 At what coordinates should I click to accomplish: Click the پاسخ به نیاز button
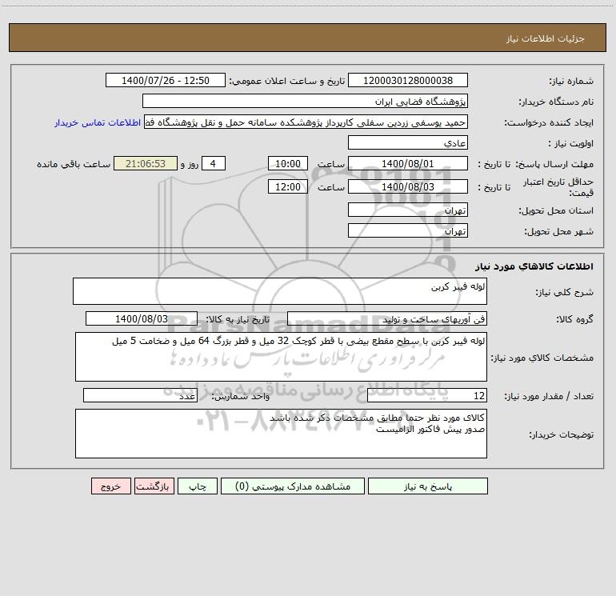tap(428, 486)
